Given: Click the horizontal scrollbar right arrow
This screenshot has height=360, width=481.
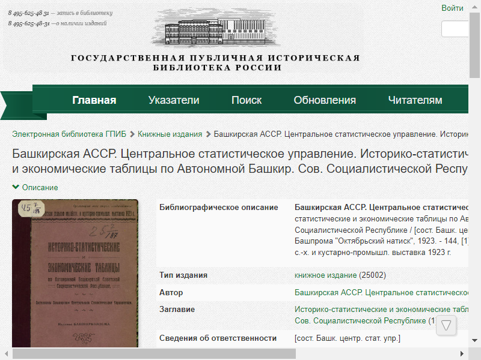Looking at the screenshot, I should pos(462,353).
